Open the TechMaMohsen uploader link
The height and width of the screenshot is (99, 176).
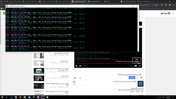click(117, 82)
